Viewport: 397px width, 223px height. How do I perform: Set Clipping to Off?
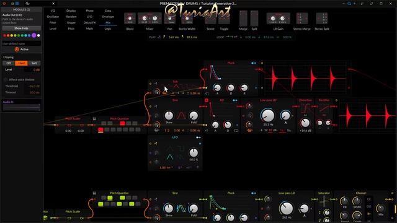click(9, 63)
